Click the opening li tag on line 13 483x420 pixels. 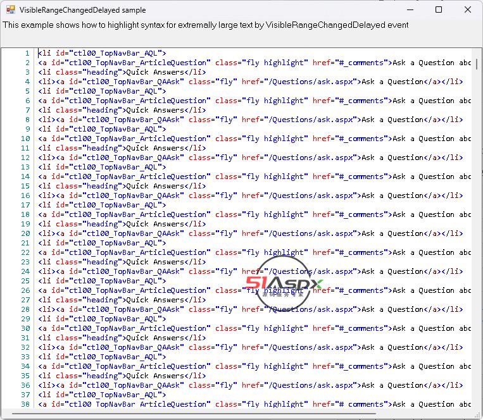tap(44, 167)
